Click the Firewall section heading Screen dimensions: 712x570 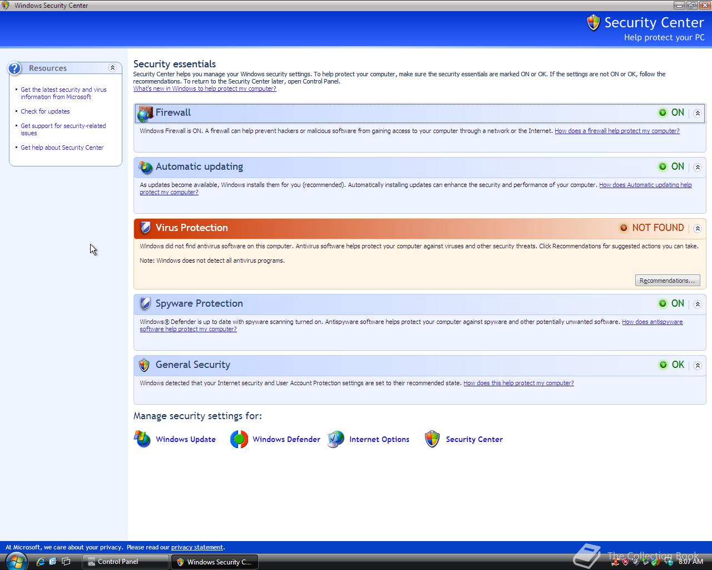click(173, 112)
